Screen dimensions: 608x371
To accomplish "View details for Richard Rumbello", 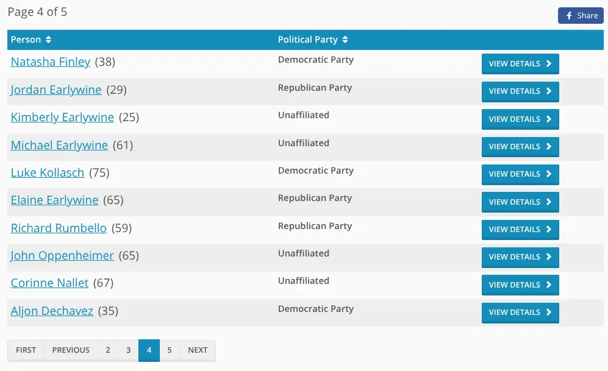I will [x=520, y=230].
